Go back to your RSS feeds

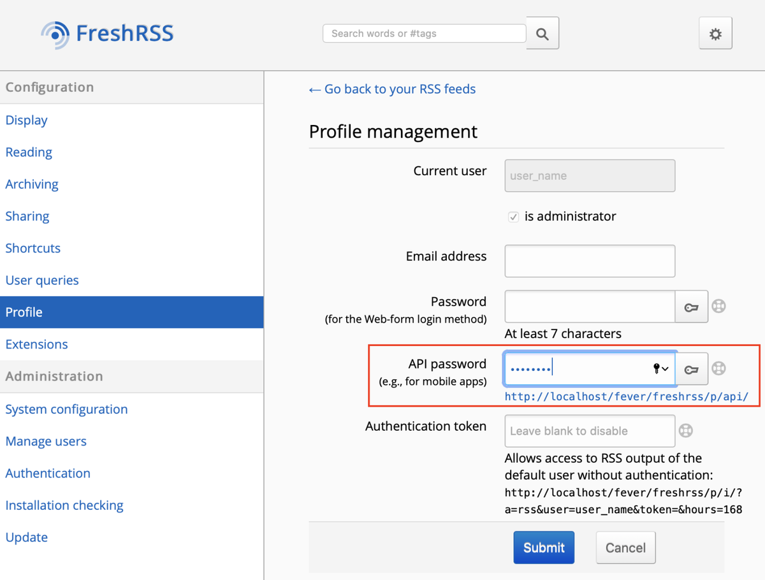[392, 89]
